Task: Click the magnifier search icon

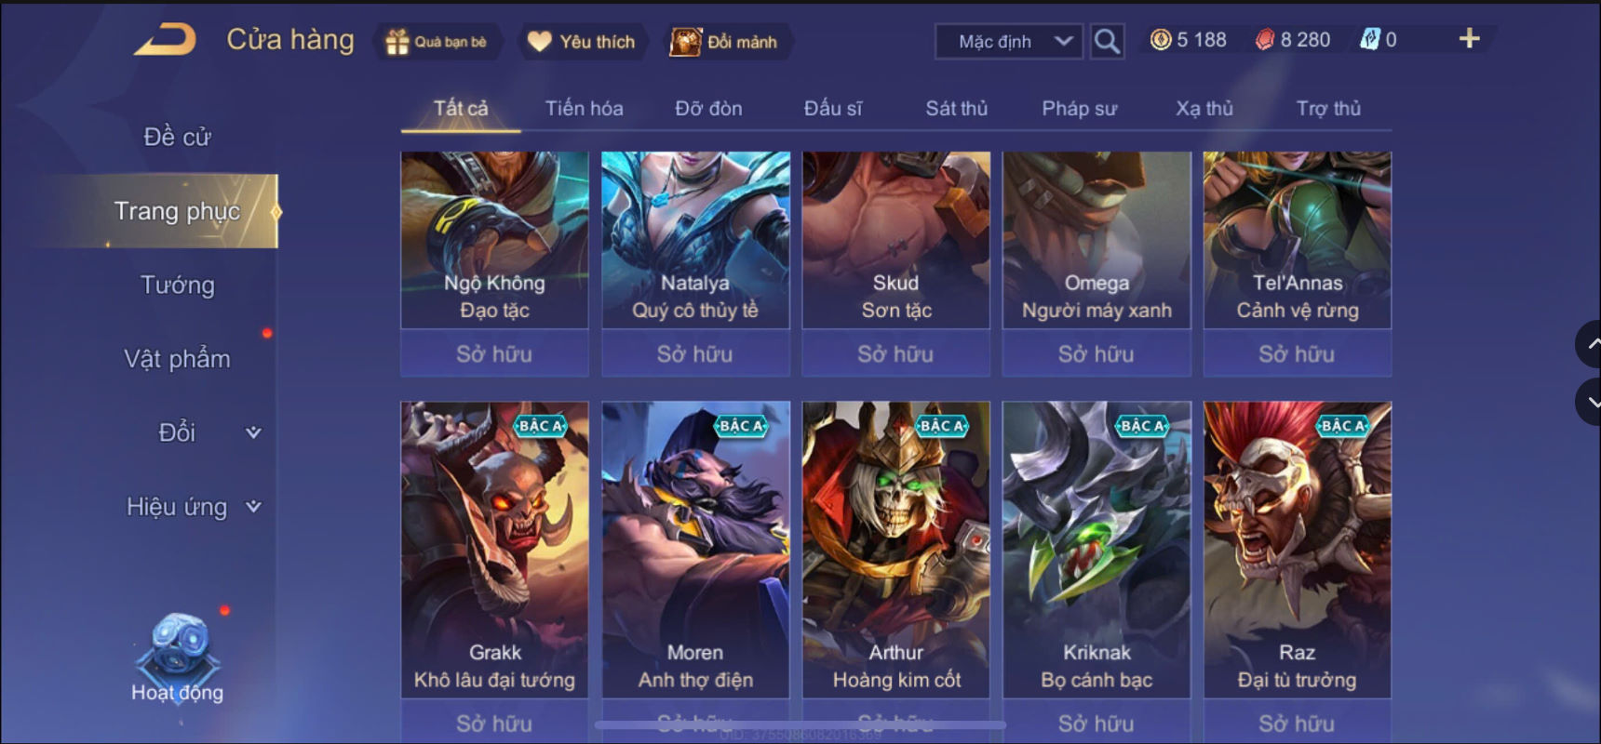Action: (1107, 41)
